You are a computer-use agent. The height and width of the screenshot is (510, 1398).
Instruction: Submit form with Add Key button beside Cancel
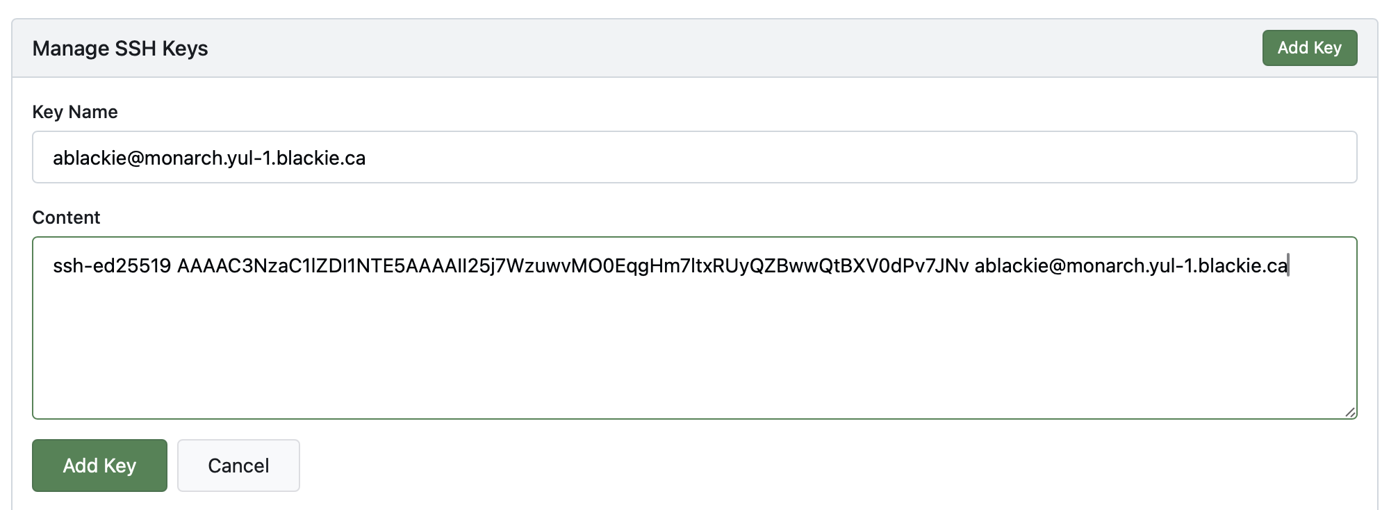pyautogui.click(x=99, y=466)
